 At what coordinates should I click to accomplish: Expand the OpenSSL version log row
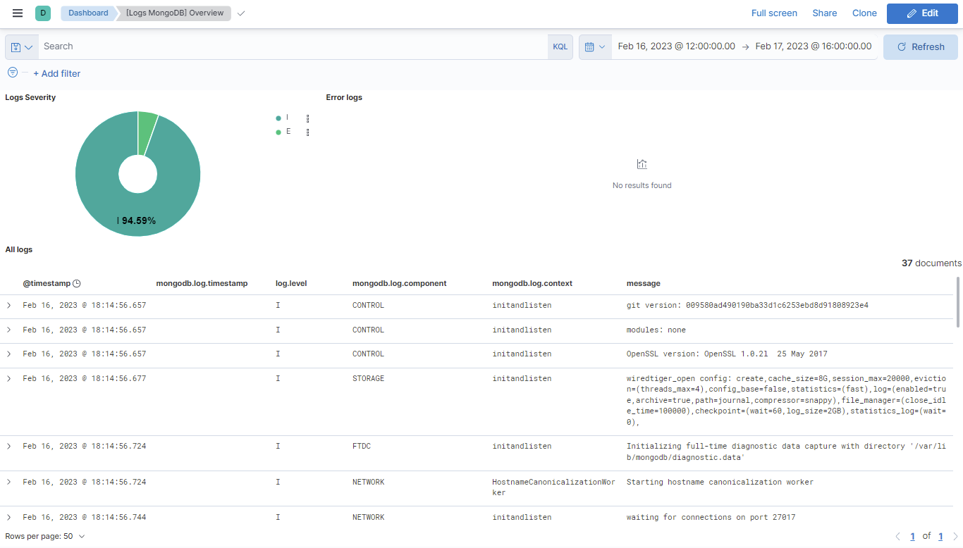[x=9, y=354]
